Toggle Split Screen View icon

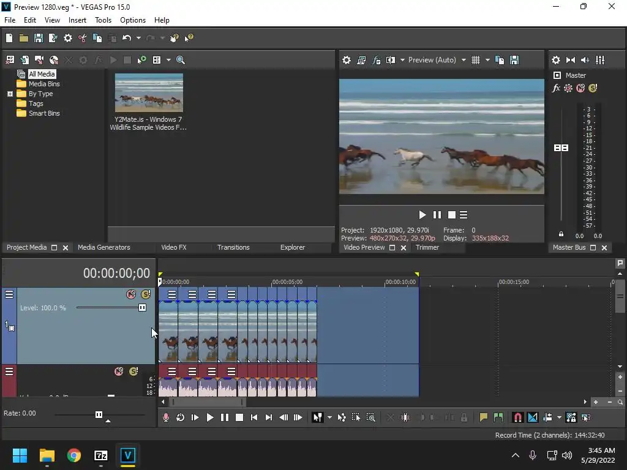[391, 60]
